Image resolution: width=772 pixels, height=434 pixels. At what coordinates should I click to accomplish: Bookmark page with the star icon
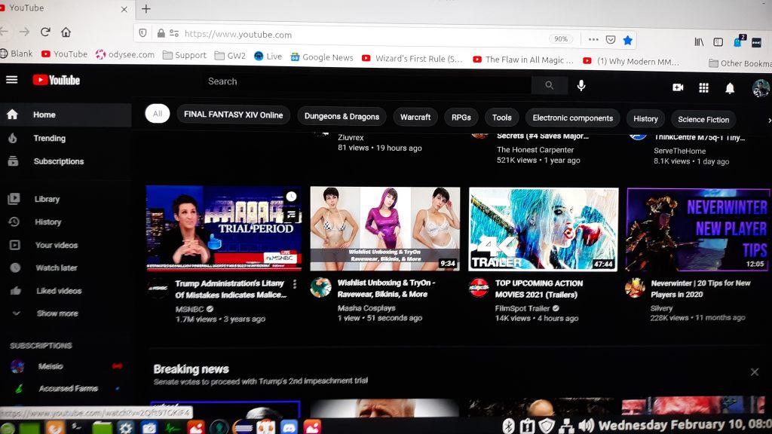[x=627, y=40]
